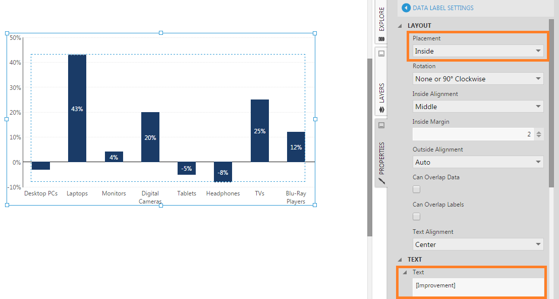Click the Data Label Settings title link

coord(443,8)
